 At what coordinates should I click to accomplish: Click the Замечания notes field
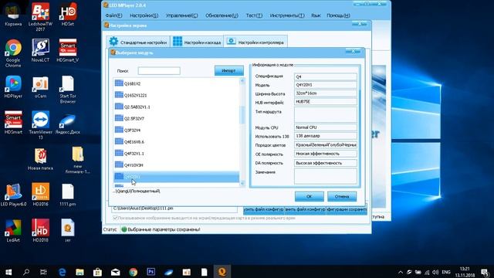(x=326, y=176)
